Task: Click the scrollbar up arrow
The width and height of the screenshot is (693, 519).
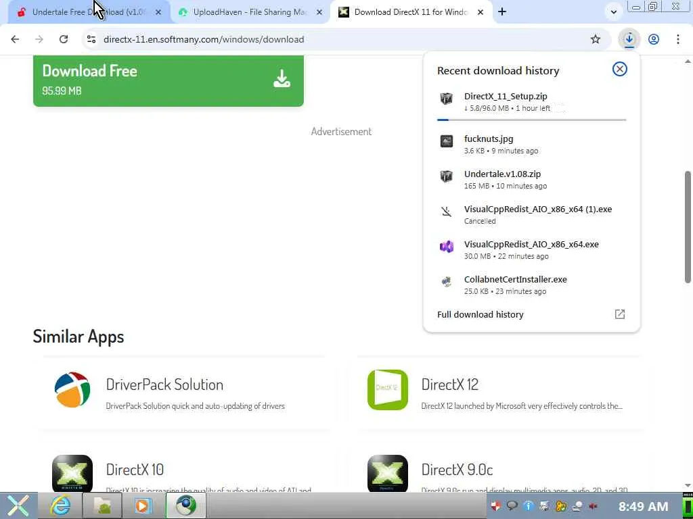Action: 688,61
